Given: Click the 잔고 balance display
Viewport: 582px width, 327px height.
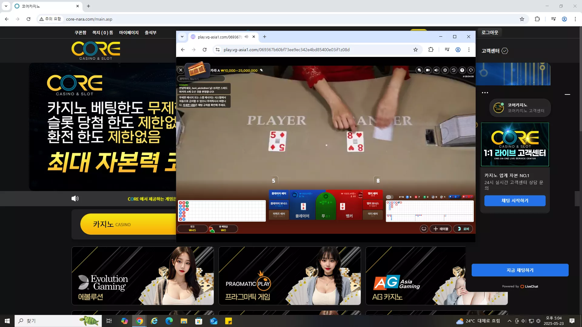Looking at the screenshot, I should pyautogui.click(x=192, y=229).
